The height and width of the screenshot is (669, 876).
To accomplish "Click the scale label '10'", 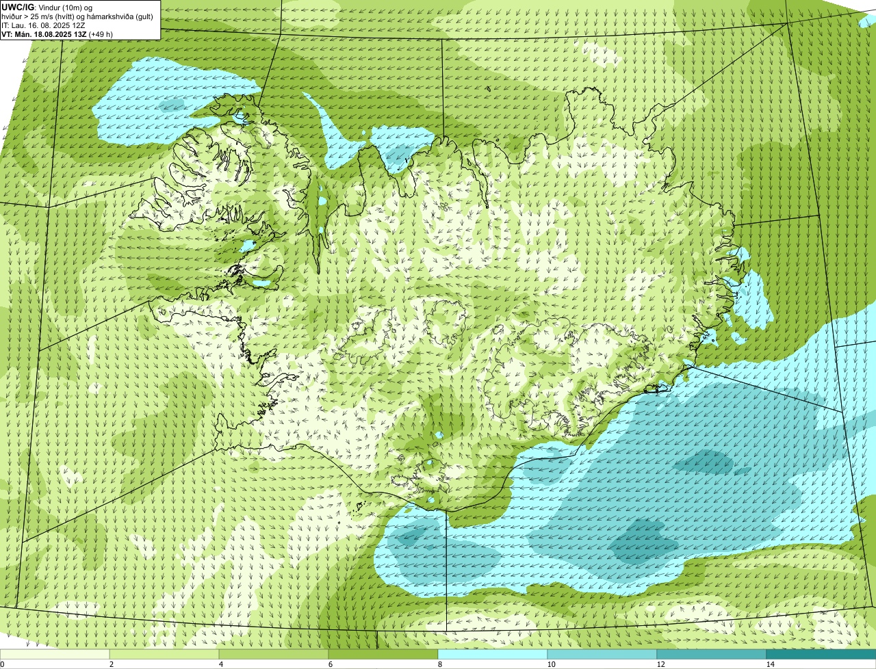I will coord(551,664).
